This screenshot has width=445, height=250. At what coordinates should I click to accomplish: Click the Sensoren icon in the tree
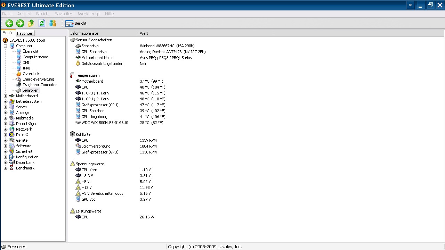(19, 90)
